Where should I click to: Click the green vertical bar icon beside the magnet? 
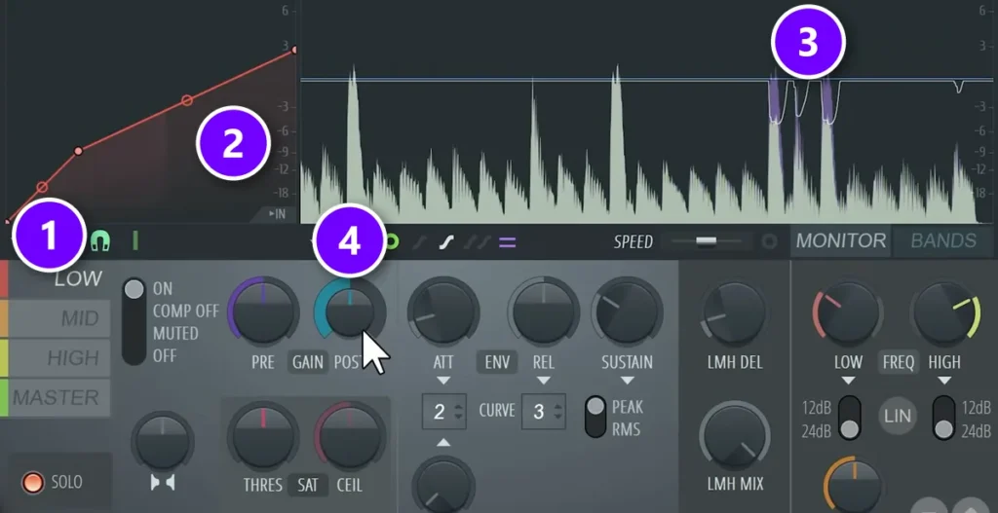click(134, 241)
